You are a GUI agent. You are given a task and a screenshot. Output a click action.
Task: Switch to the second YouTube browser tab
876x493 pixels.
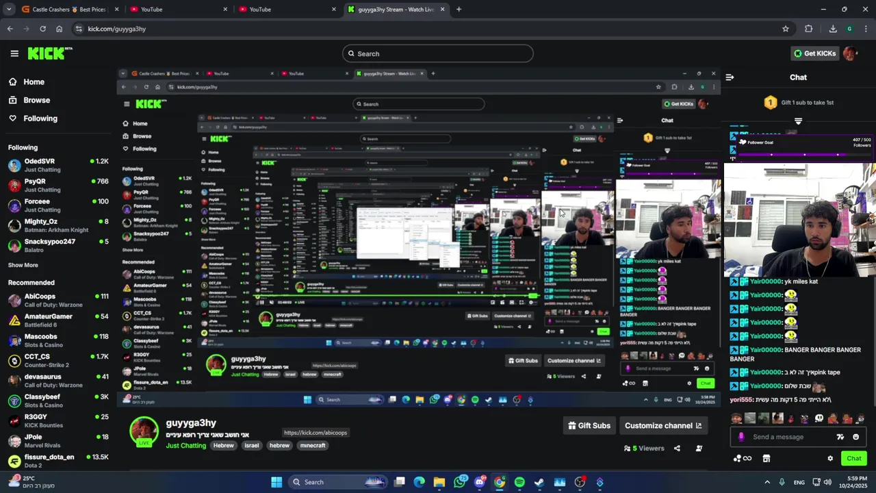point(287,10)
